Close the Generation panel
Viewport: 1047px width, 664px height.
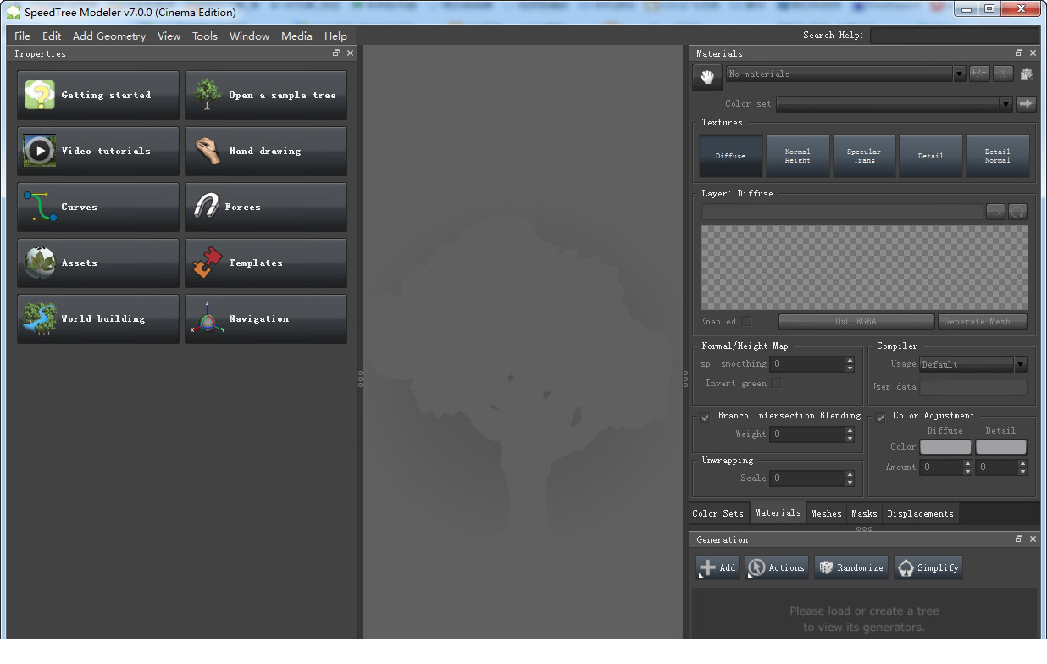pos(1033,539)
